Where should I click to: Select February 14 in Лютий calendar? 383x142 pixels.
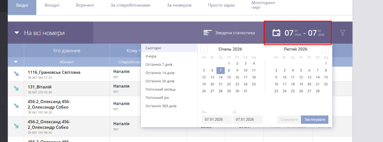pos(318,77)
